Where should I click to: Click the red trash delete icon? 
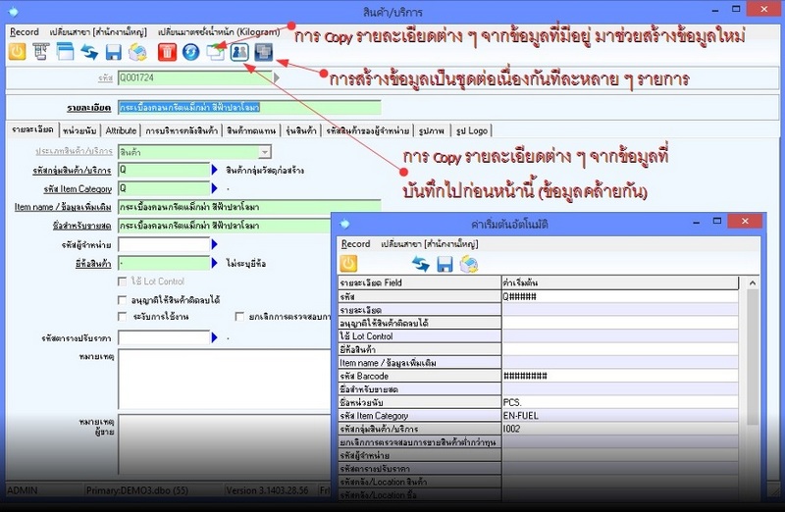(x=167, y=52)
